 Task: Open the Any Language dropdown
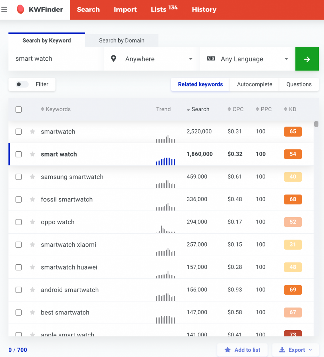[247, 59]
